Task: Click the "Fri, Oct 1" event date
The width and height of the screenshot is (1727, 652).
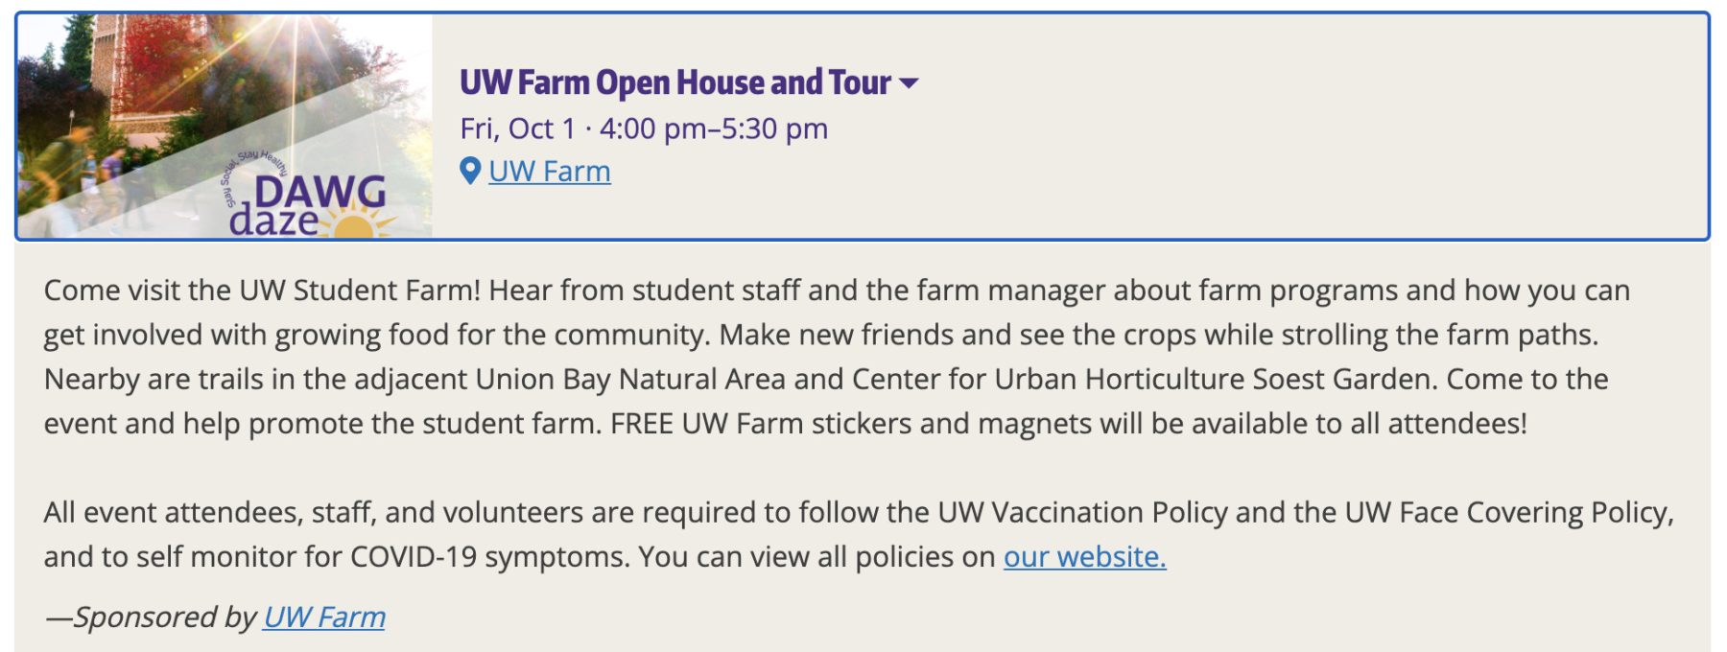Action: tap(517, 128)
